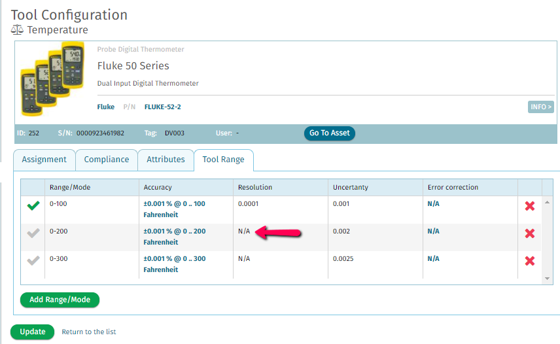Click the Accuracy column header

pyautogui.click(x=186, y=187)
